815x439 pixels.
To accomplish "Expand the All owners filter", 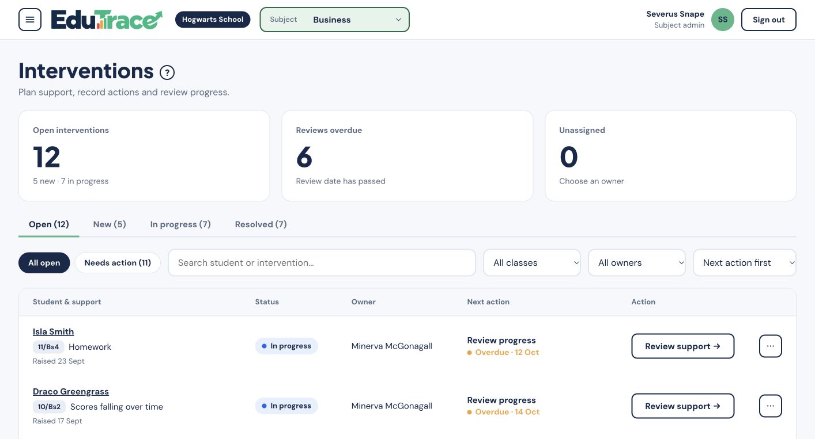I will (637, 263).
